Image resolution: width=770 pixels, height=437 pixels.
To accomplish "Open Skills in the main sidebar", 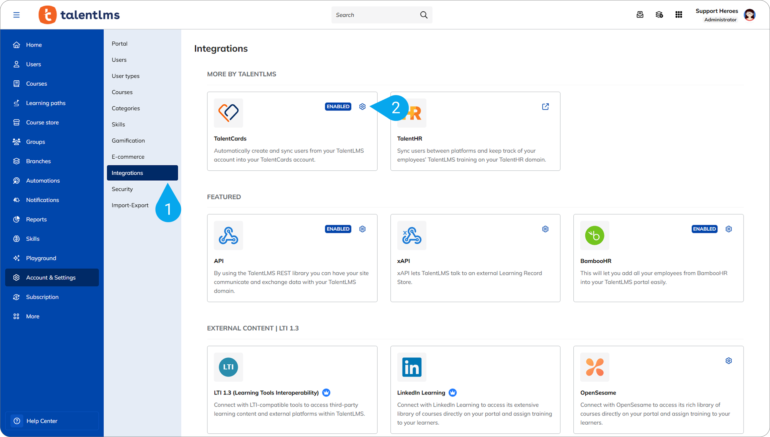I will point(52,239).
